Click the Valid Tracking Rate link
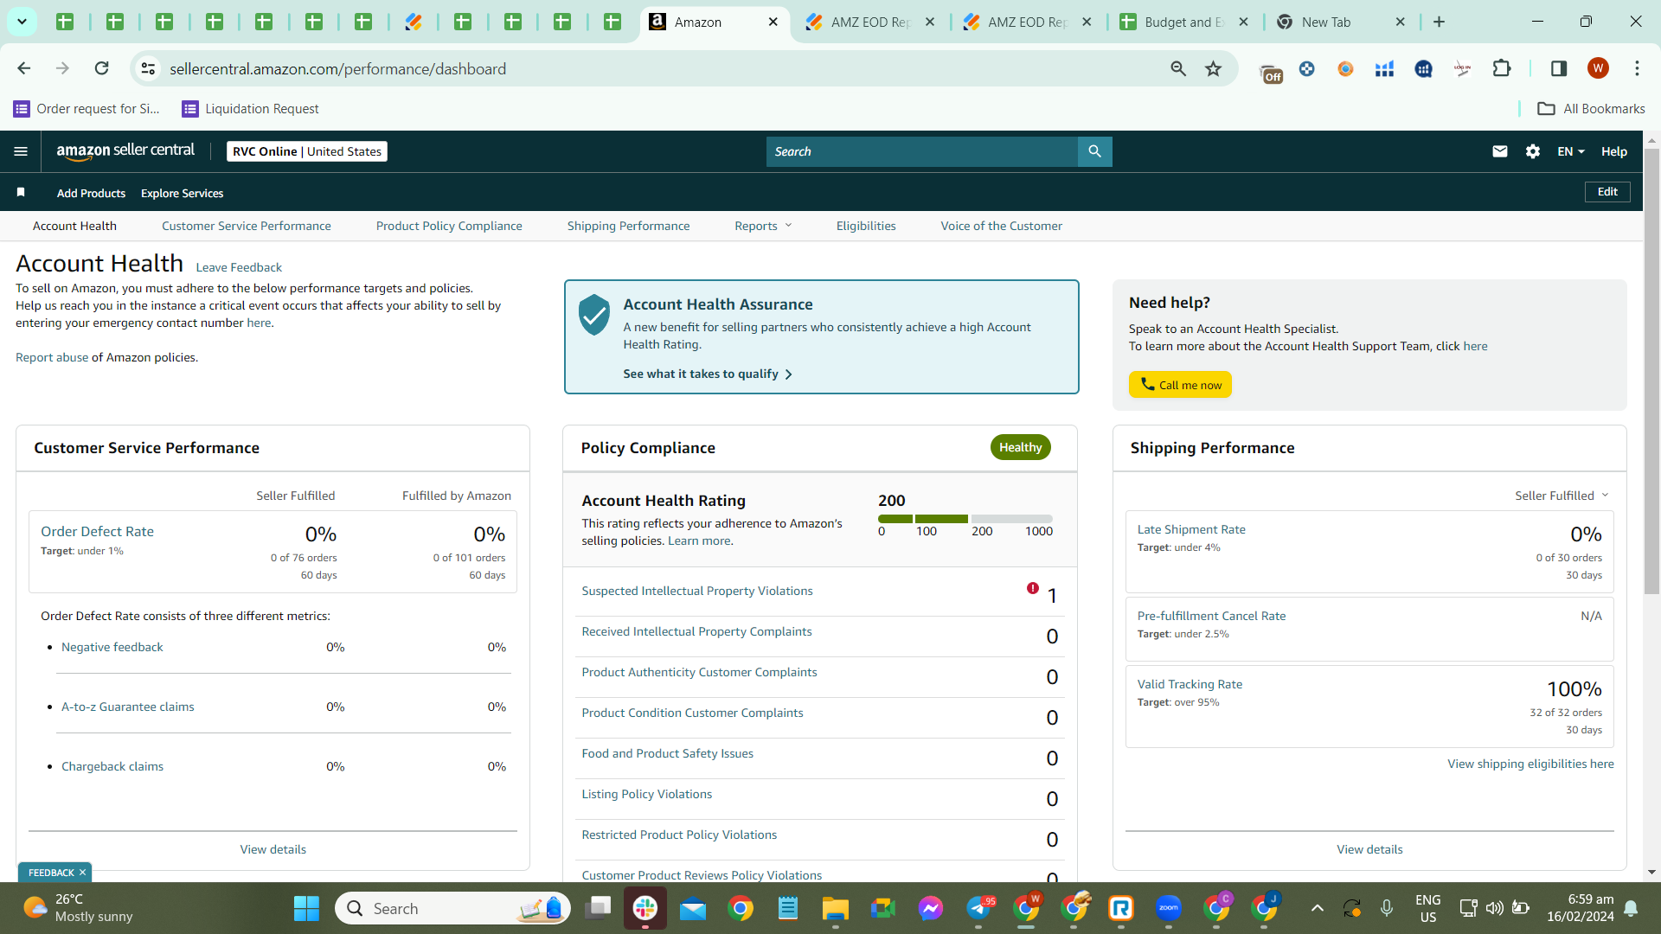Screen dimensions: 1661x934 (1190, 684)
